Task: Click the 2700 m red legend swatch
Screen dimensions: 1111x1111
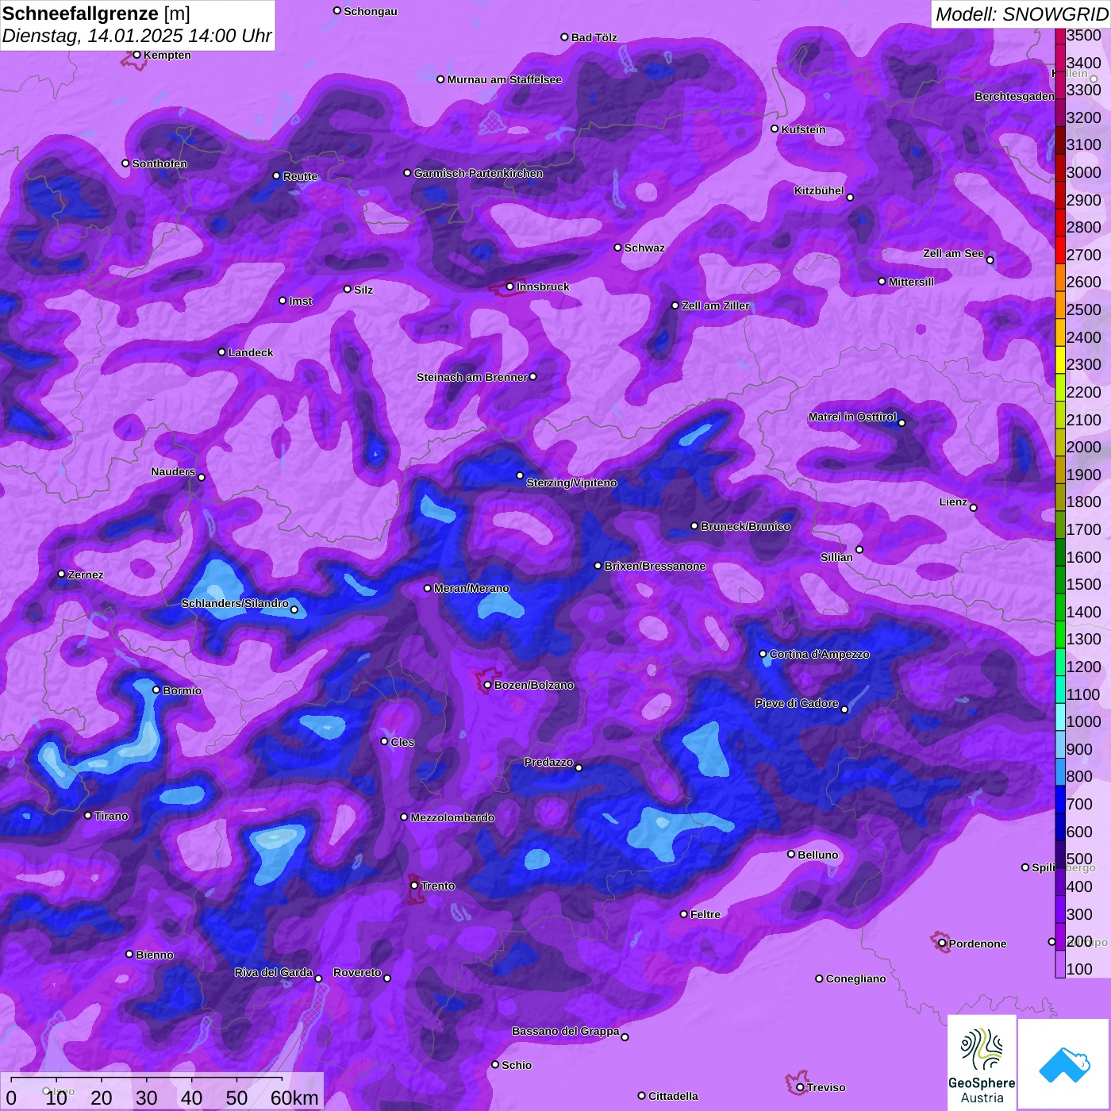Action: click(x=1060, y=251)
